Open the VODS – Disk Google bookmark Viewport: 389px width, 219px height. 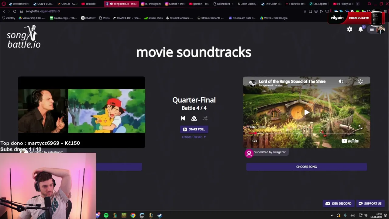274,18
